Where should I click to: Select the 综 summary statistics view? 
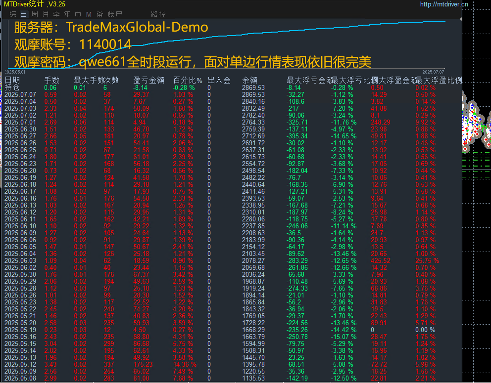click(x=12, y=14)
